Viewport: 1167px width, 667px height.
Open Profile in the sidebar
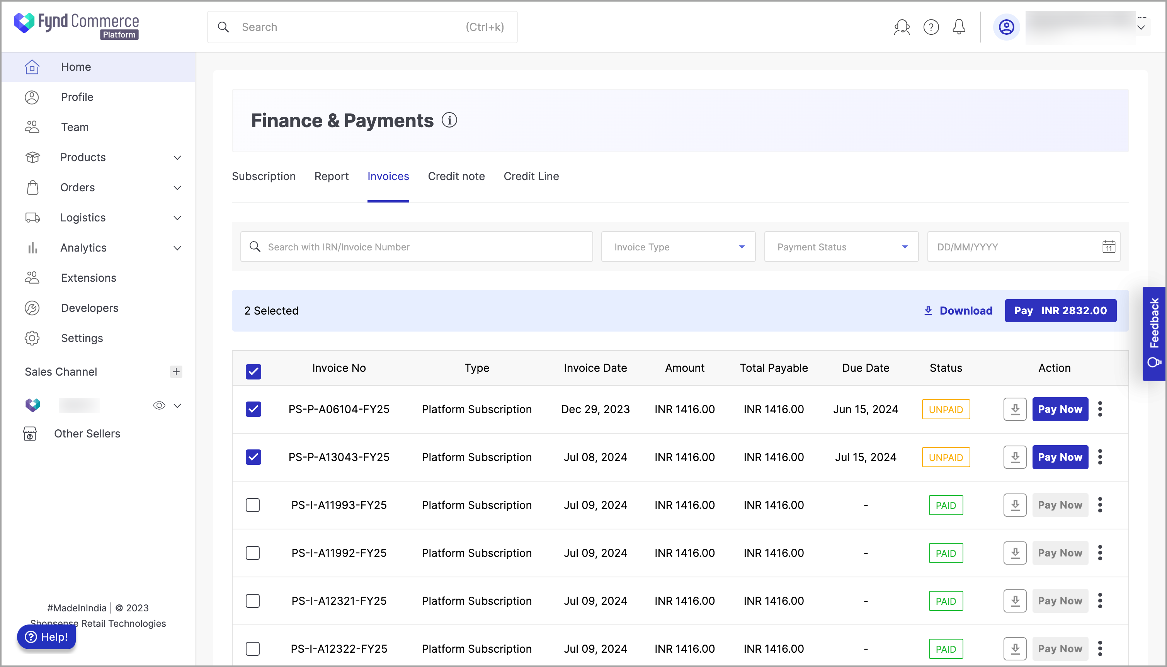pos(98,97)
